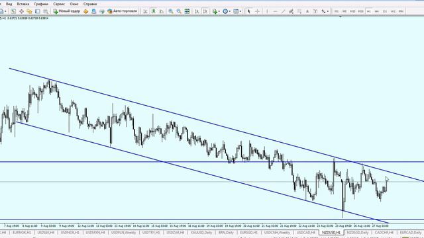Click the Новый ордер button
This screenshot has height=238, width=424.
click(67, 11)
